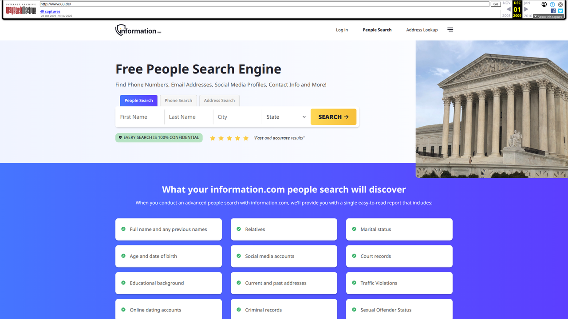Click the Wayback URL address field
Image resolution: width=568 pixels, height=319 pixels.
point(264,4)
